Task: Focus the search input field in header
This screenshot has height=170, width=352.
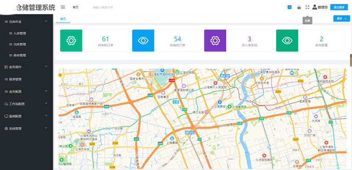Action: 112,7
